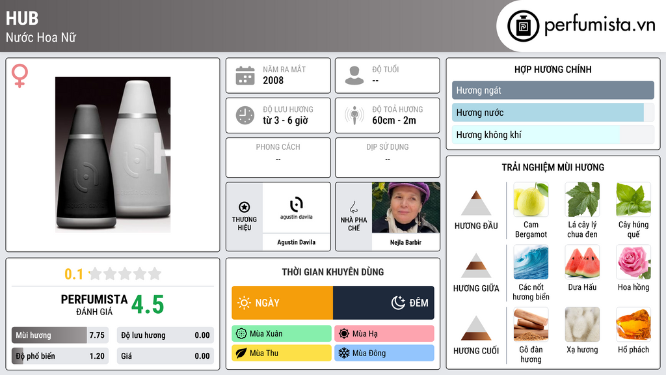
Task: Select the Xạ hương musk image
Action: (x=582, y=324)
